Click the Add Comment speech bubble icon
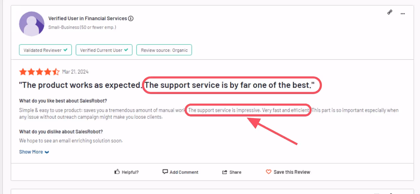This screenshot has height=194, width=420. click(x=164, y=172)
